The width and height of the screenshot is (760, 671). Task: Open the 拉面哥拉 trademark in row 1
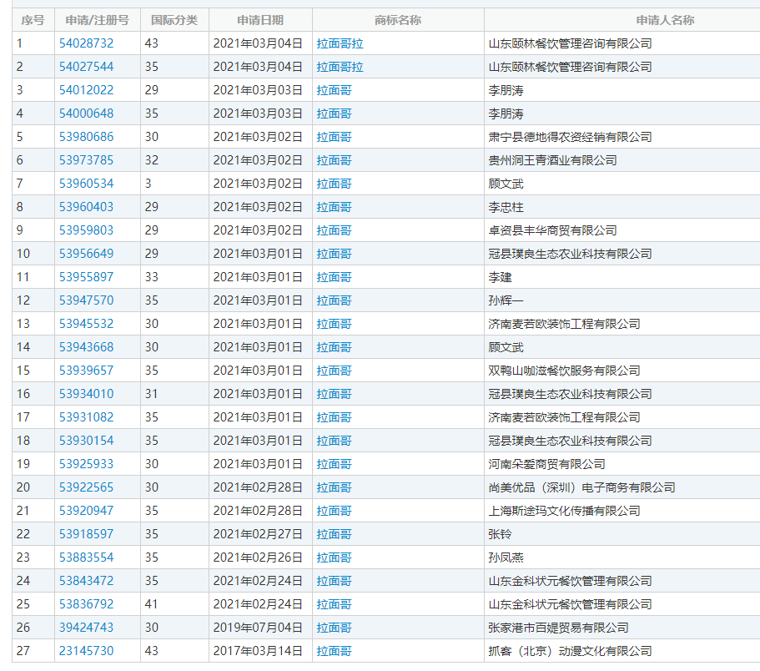click(340, 43)
